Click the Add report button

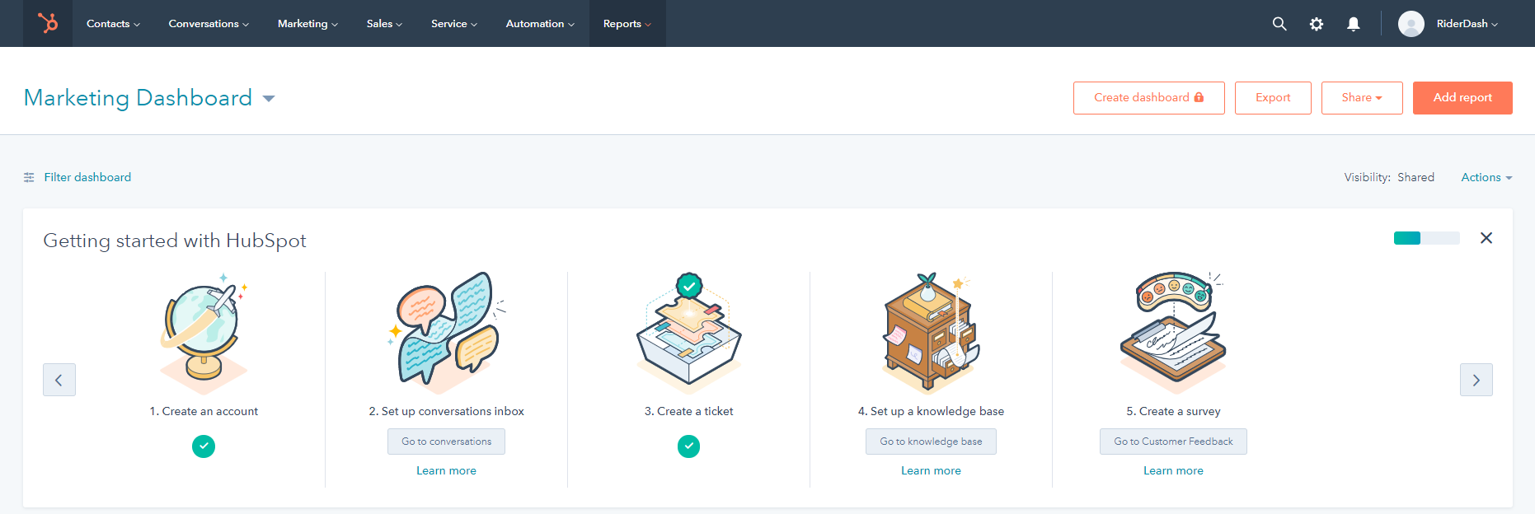click(1462, 98)
